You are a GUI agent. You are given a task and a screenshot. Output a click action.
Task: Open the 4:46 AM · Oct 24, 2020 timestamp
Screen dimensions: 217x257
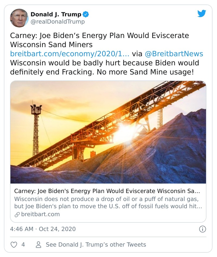(x=43, y=229)
